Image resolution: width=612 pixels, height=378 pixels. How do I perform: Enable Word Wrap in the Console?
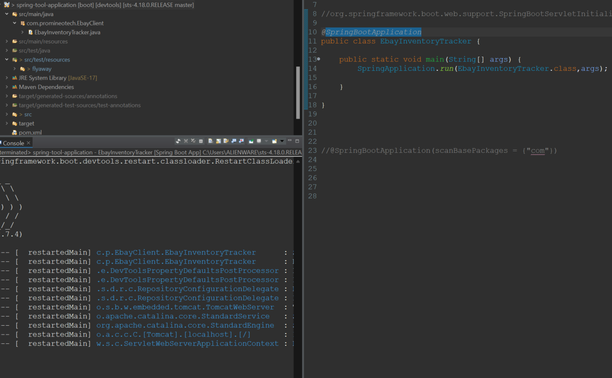click(x=225, y=141)
